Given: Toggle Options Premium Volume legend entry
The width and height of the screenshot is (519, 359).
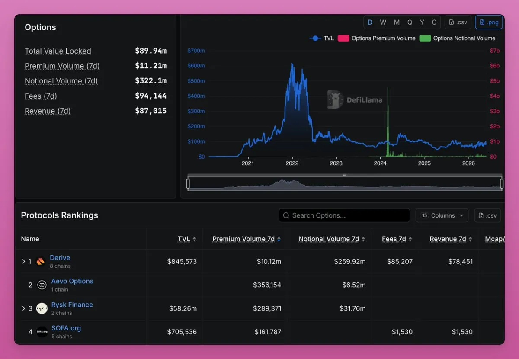Looking at the screenshot, I should pos(377,38).
